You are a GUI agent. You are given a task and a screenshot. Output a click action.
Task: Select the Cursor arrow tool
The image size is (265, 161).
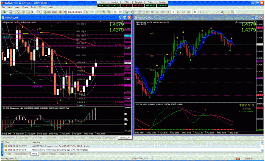tap(195, 12)
